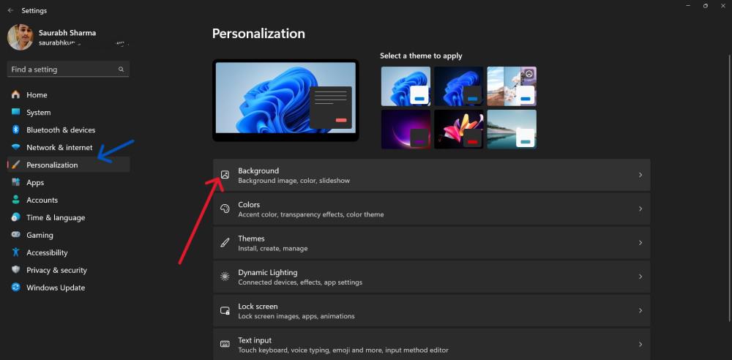The image size is (732, 360).
Task: Click the Apps icon in sidebar
Action: click(x=16, y=183)
